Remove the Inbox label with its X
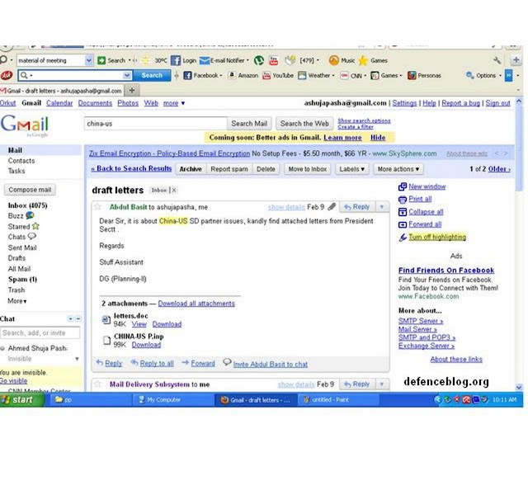 click(x=174, y=191)
